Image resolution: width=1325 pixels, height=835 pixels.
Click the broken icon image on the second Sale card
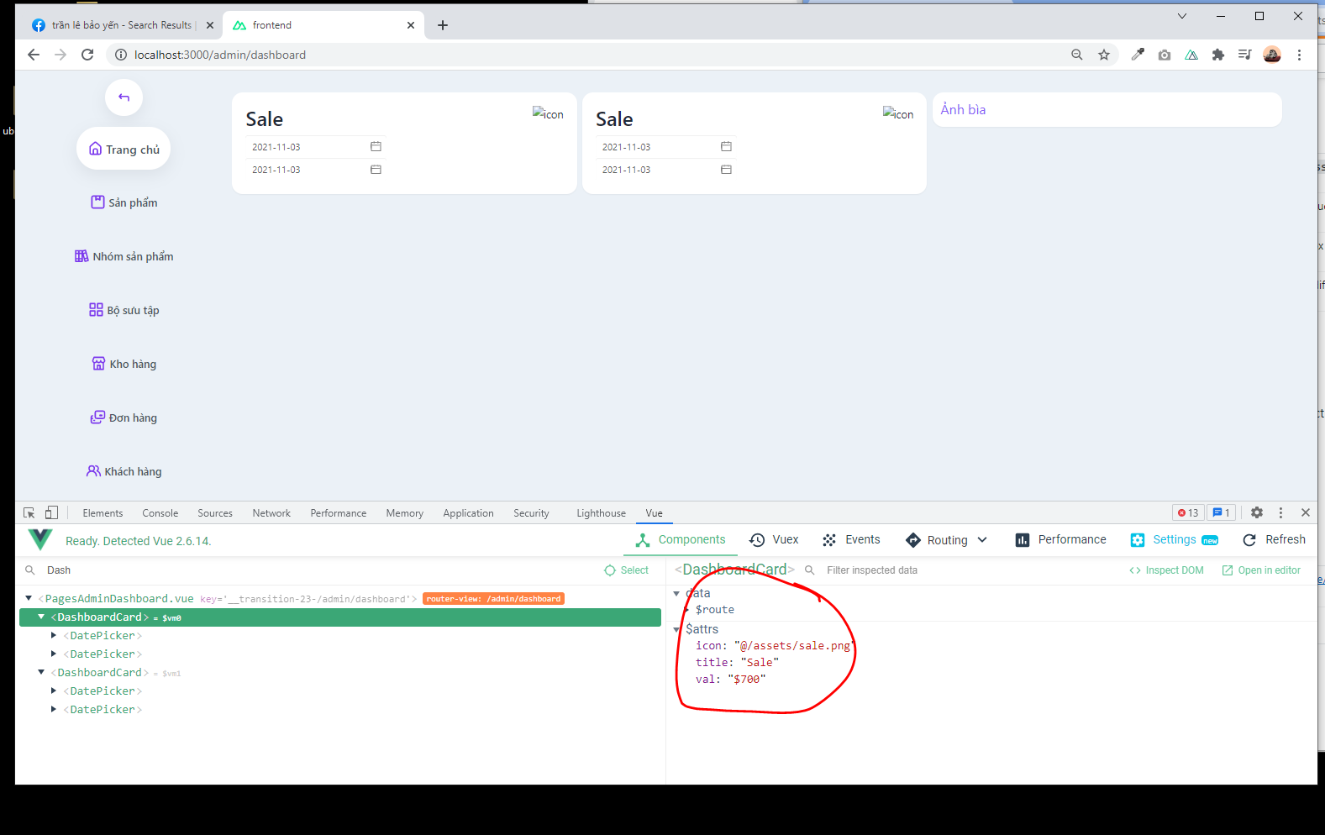(x=898, y=113)
